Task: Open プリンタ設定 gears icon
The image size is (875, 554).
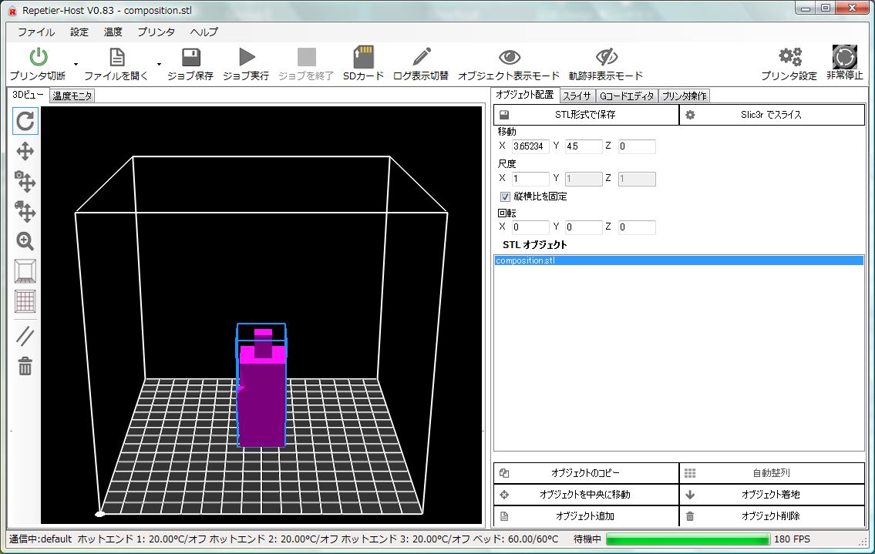Action: pyautogui.click(x=789, y=57)
